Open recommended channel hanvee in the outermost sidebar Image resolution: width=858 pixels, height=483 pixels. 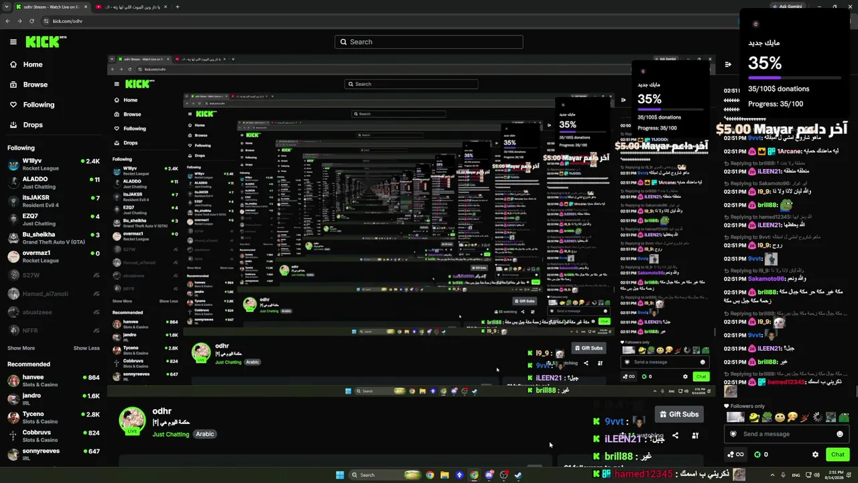coord(54,380)
